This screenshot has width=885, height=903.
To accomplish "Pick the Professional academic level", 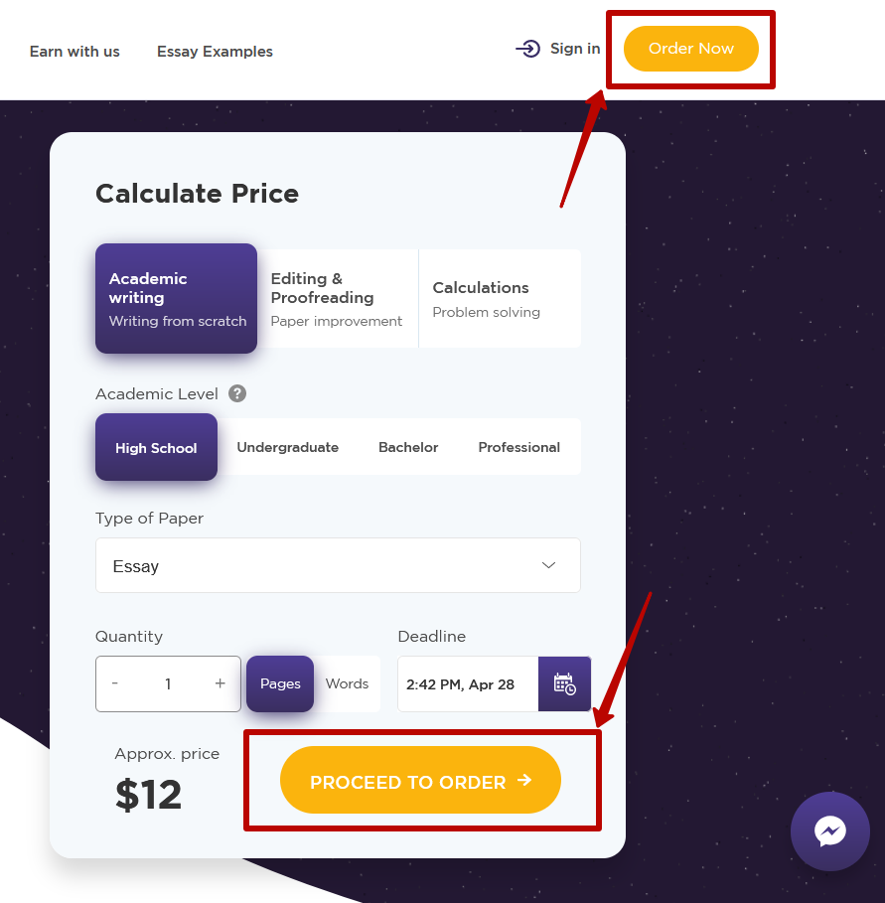I will [x=518, y=447].
